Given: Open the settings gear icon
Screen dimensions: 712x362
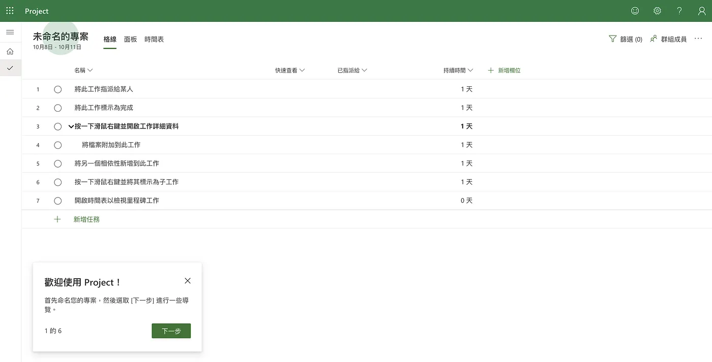Looking at the screenshot, I should (x=657, y=11).
